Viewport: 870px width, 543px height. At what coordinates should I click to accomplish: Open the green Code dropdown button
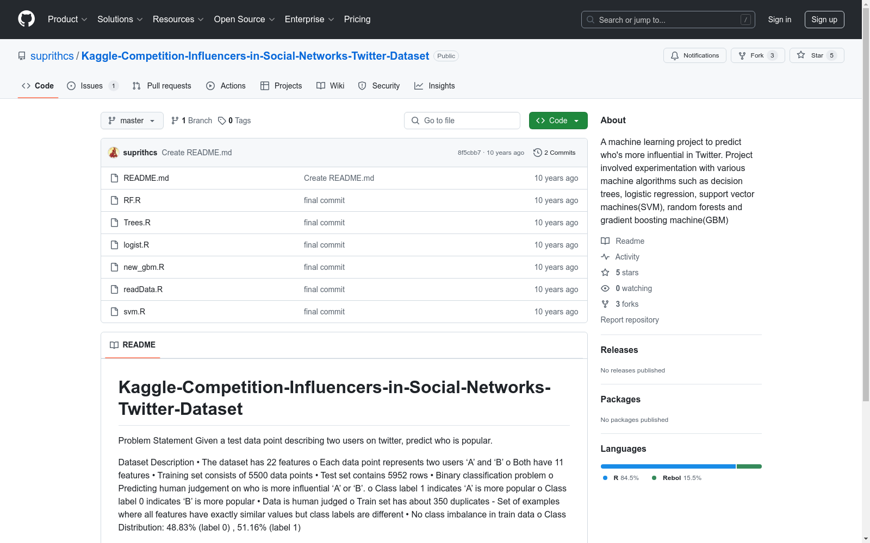click(558, 121)
